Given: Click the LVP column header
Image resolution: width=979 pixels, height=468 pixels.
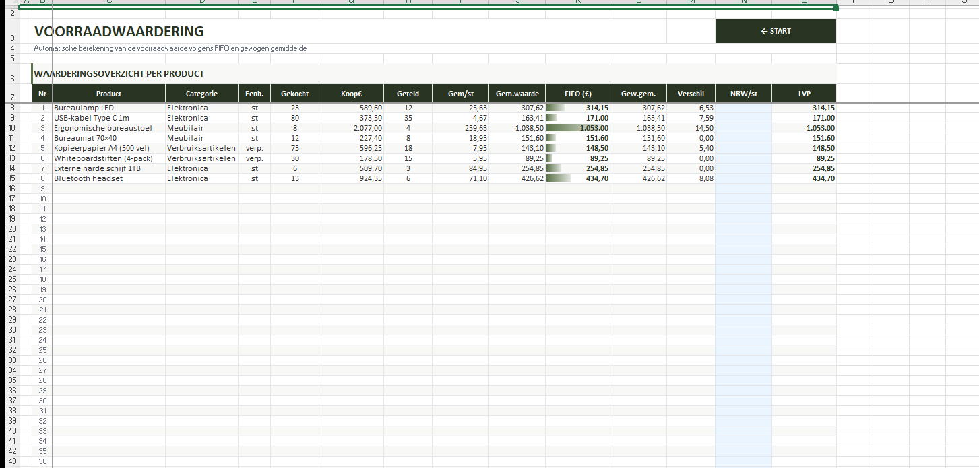Looking at the screenshot, I should point(804,94).
